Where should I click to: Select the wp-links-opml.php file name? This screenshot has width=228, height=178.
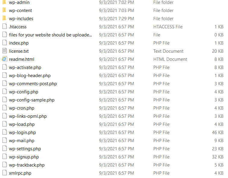28,116
